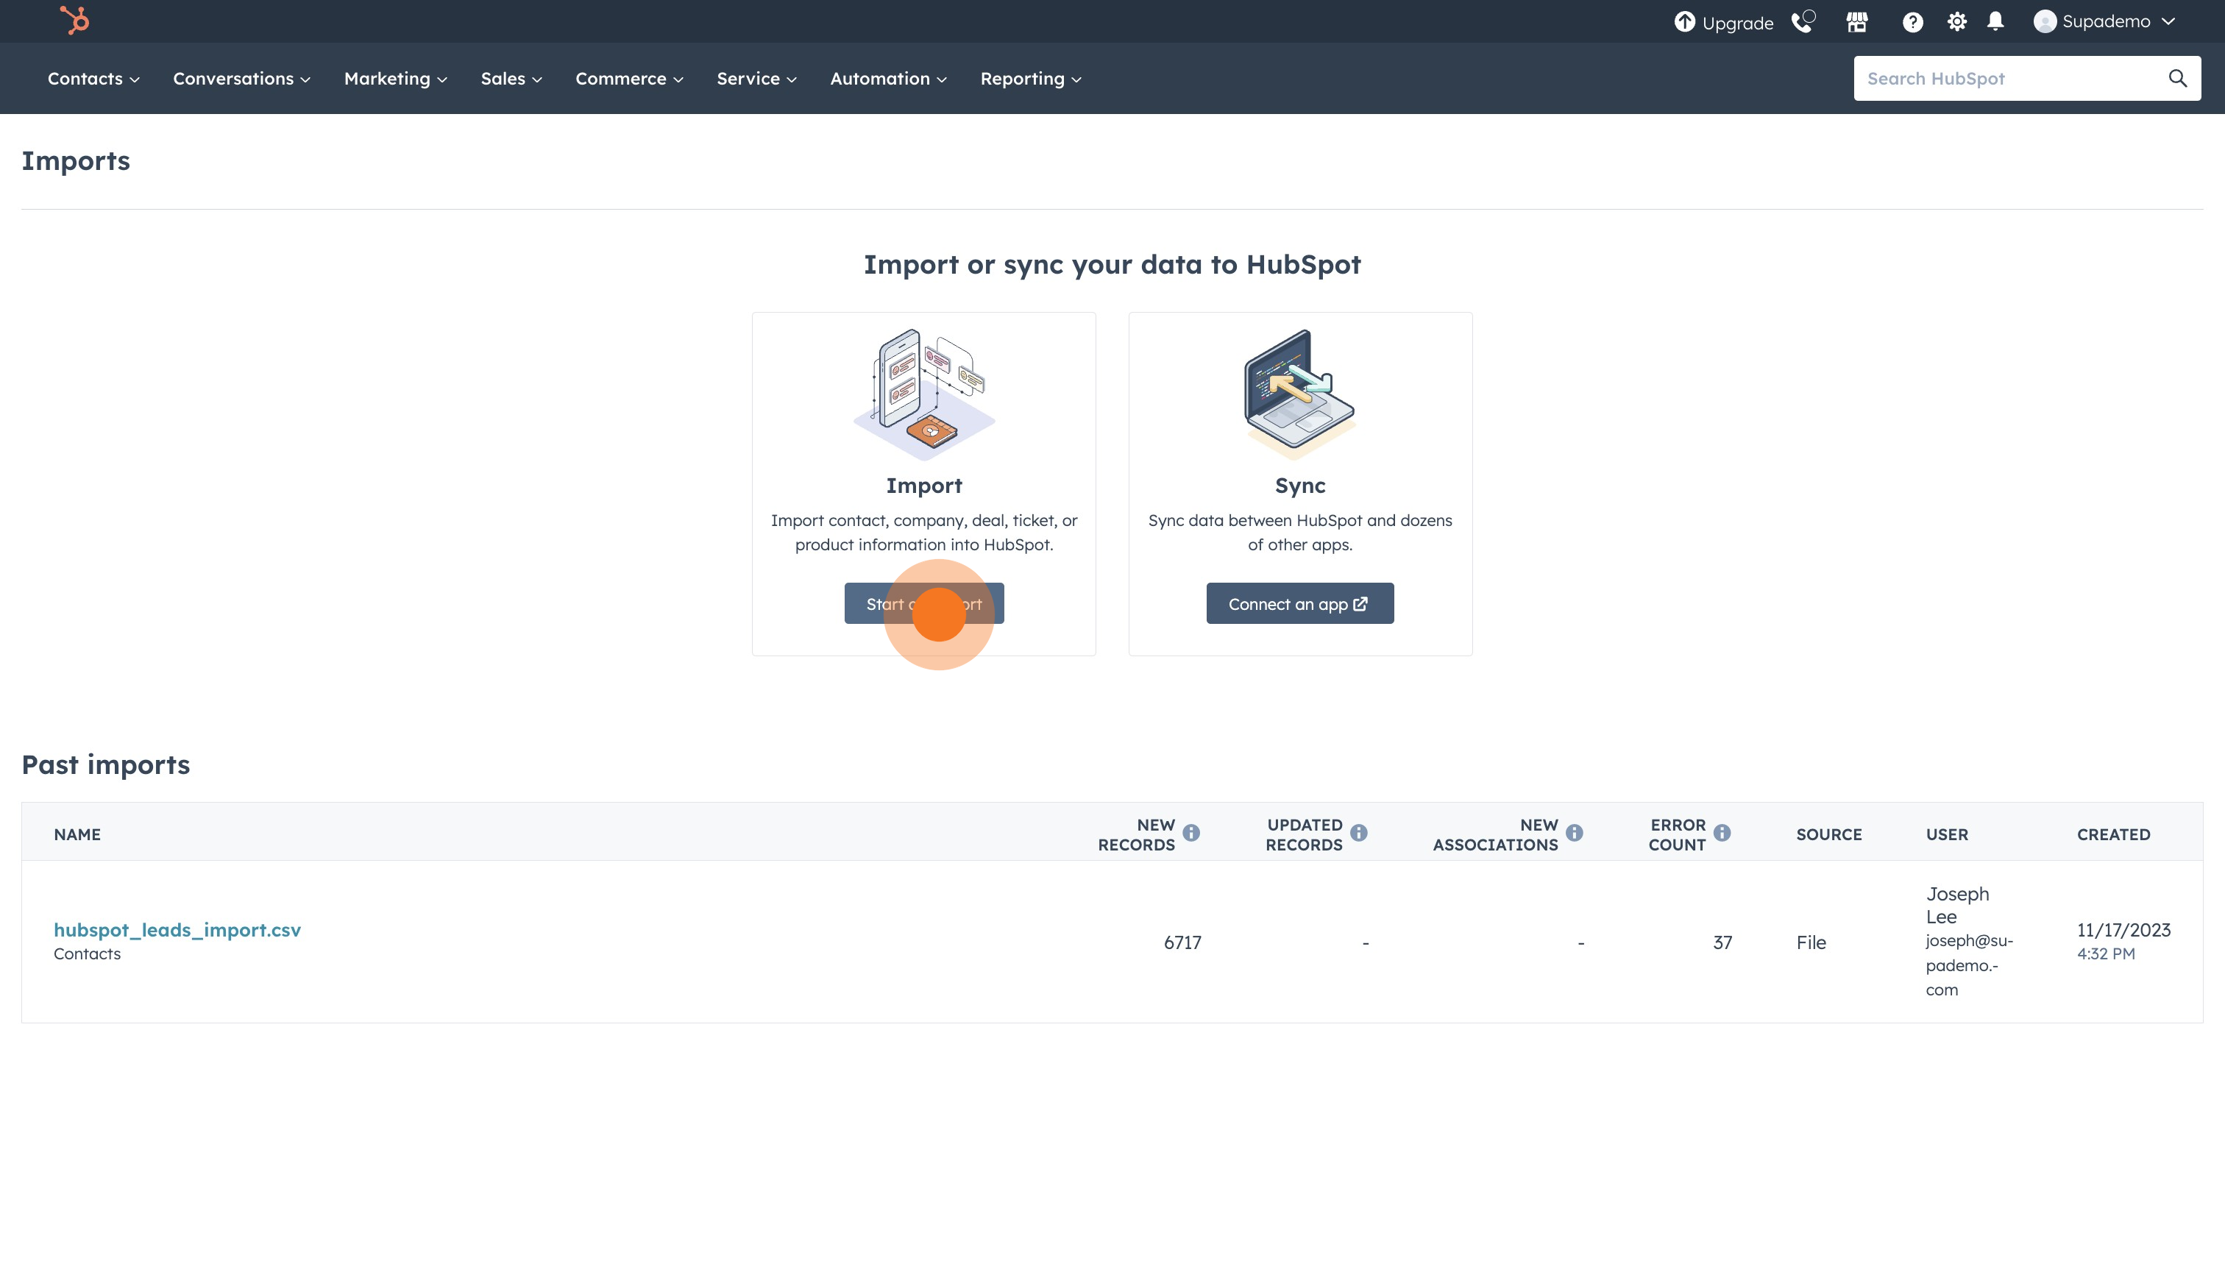Click the Sync laptop illustration

click(1300, 394)
